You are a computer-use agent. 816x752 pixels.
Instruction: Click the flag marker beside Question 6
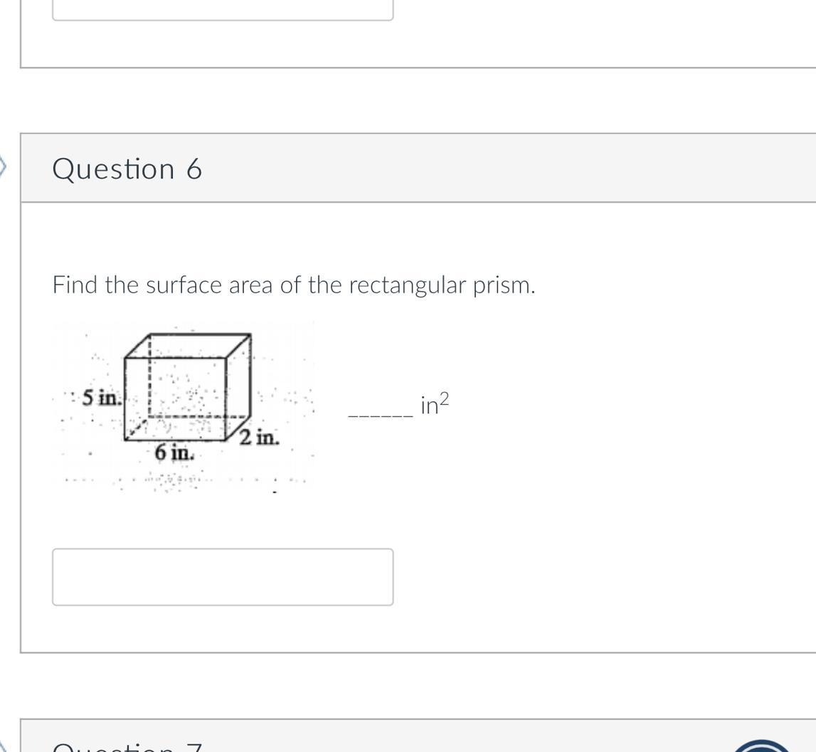coord(3,168)
